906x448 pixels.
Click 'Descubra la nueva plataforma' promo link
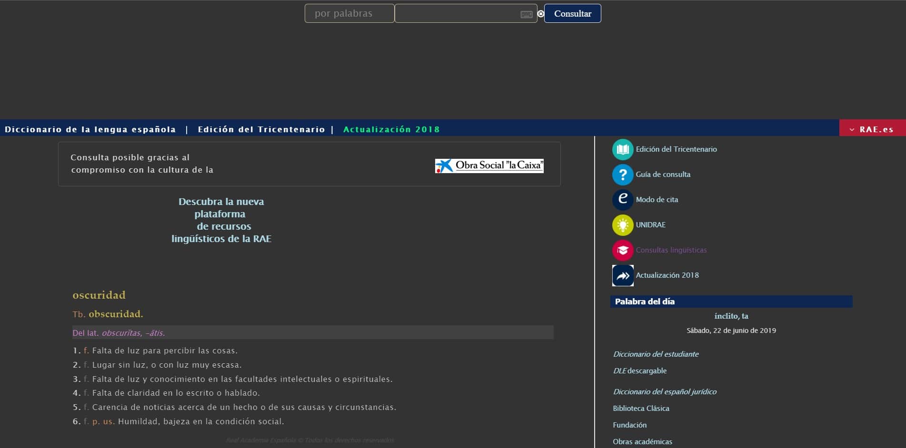(221, 220)
